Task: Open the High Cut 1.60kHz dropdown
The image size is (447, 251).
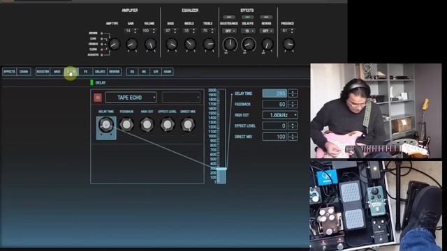Action: click(x=280, y=115)
